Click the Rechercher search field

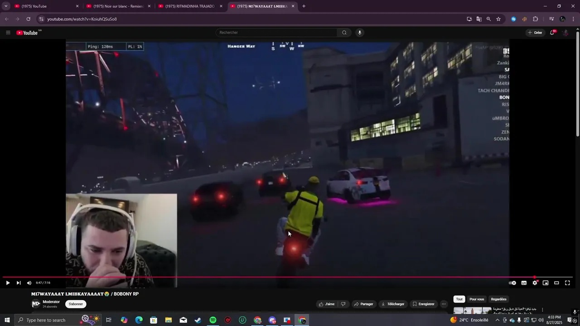(276, 33)
